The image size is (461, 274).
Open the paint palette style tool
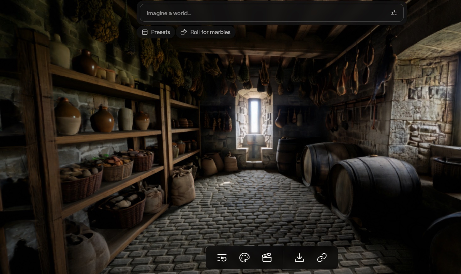(244, 258)
